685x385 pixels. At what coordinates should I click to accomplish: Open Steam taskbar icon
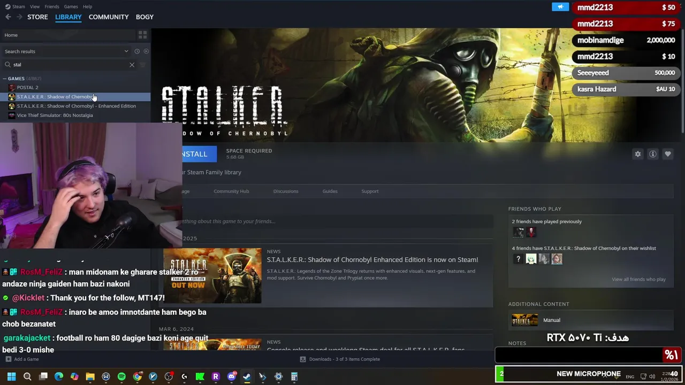[x=247, y=376]
